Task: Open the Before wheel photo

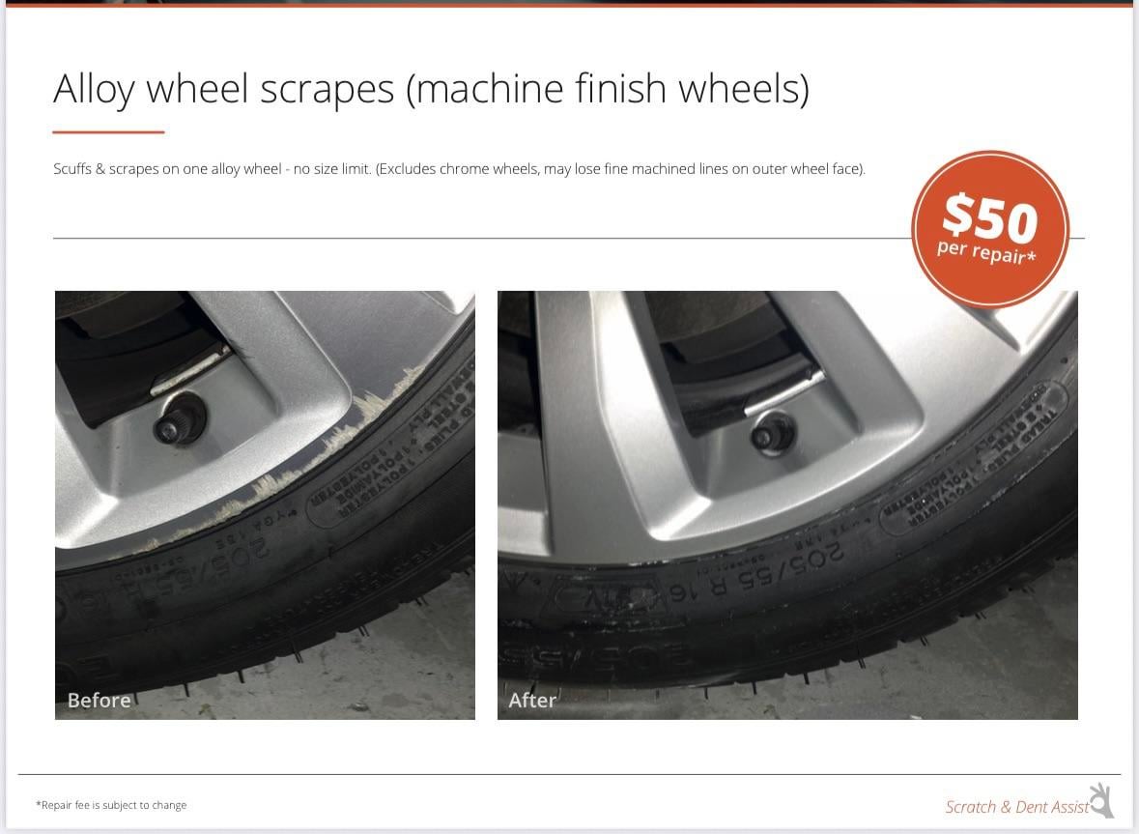Action: pos(265,505)
